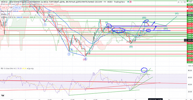Screen dimensions: 193x100
Task: Click the down-arrow pane button at top right
Action: 179,2
